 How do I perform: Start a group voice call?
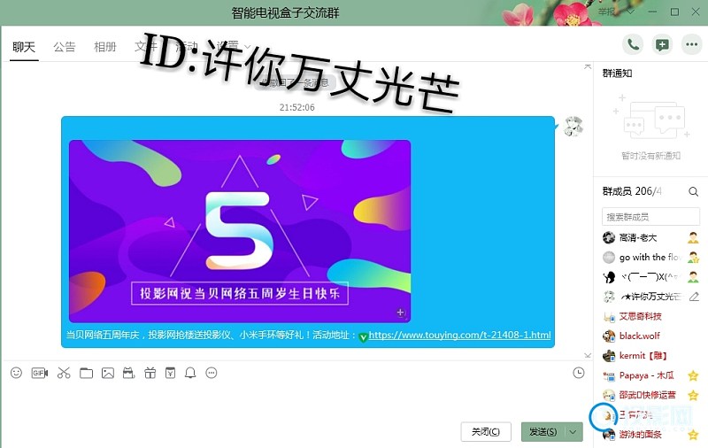[633, 44]
